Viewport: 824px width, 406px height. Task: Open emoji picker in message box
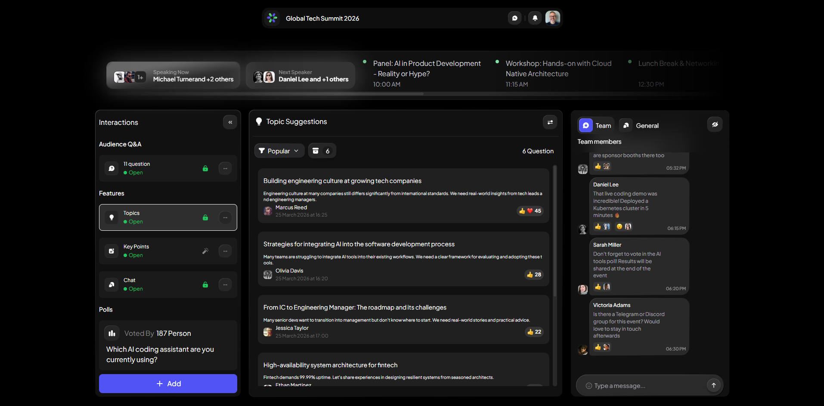tap(589, 386)
